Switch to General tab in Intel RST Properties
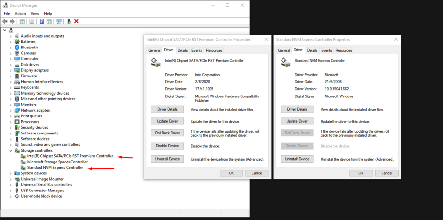The height and width of the screenshot is (220, 443). click(x=154, y=50)
